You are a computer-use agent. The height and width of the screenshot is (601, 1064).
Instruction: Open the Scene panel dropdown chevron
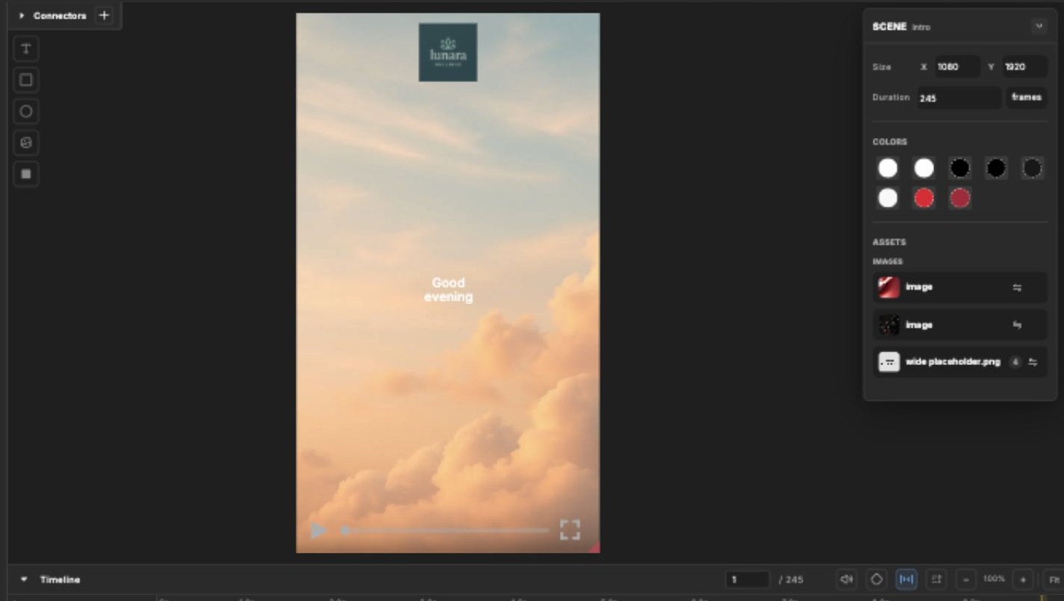1039,26
